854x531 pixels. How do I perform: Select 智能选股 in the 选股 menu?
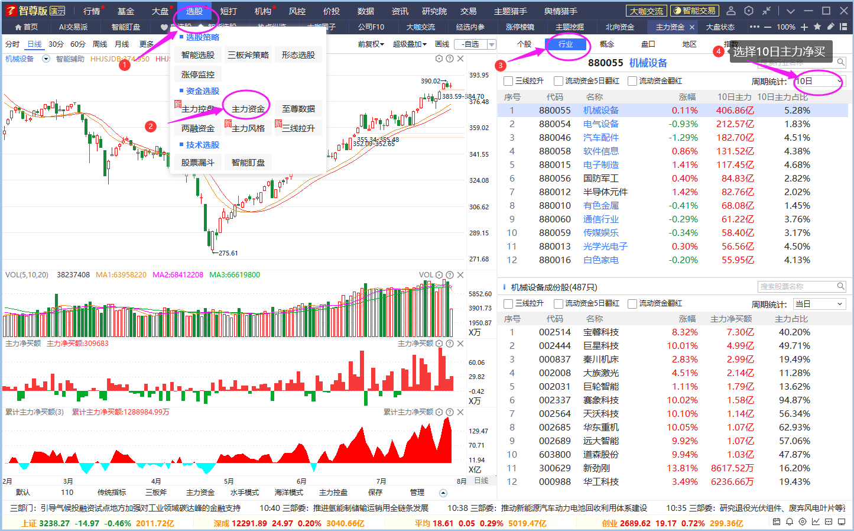tap(198, 55)
